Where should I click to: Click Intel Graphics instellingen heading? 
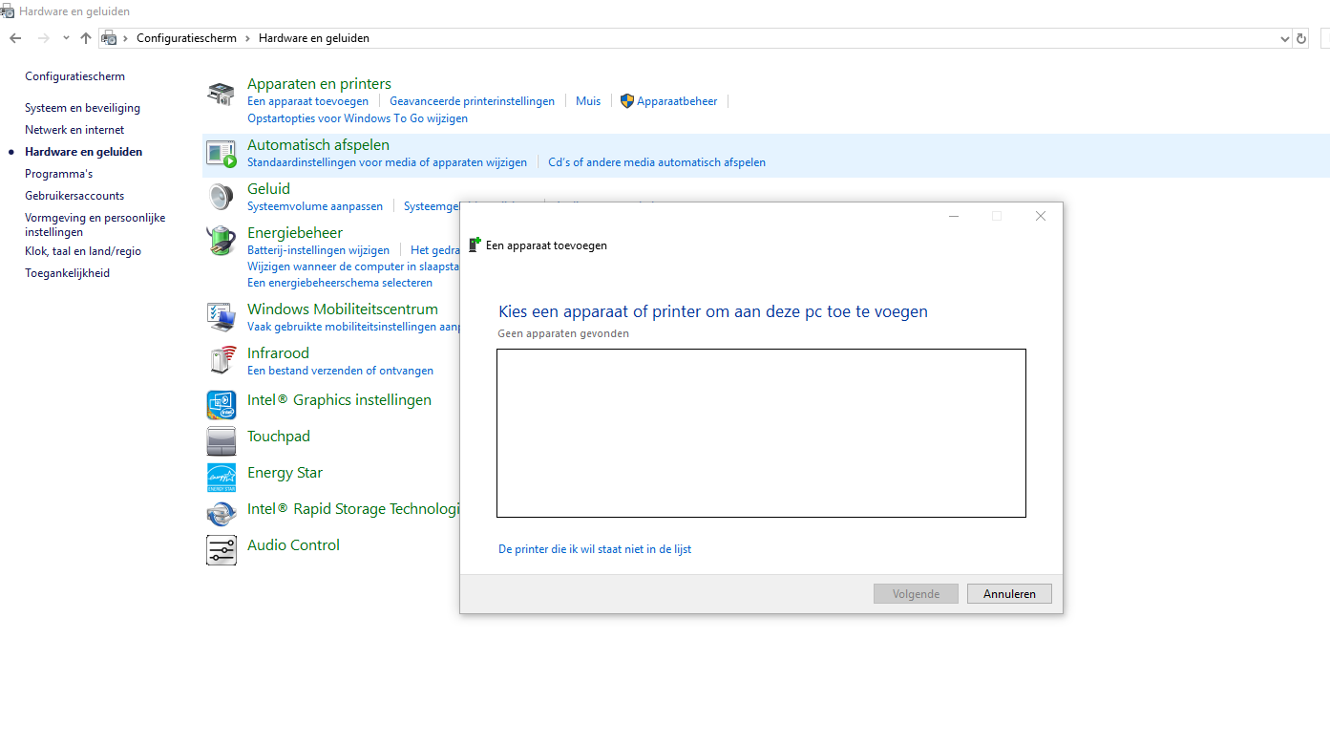click(x=339, y=400)
